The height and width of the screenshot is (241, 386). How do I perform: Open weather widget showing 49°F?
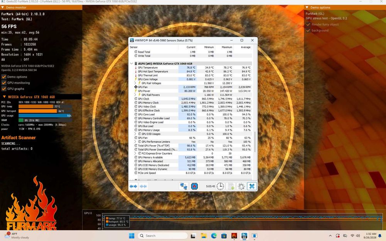17,236
